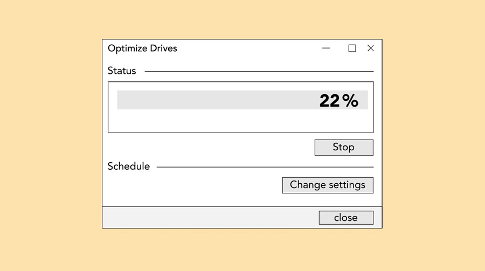This screenshot has height=271, width=485.
Task: Select the Schedule section label
Action: [x=129, y=166]
